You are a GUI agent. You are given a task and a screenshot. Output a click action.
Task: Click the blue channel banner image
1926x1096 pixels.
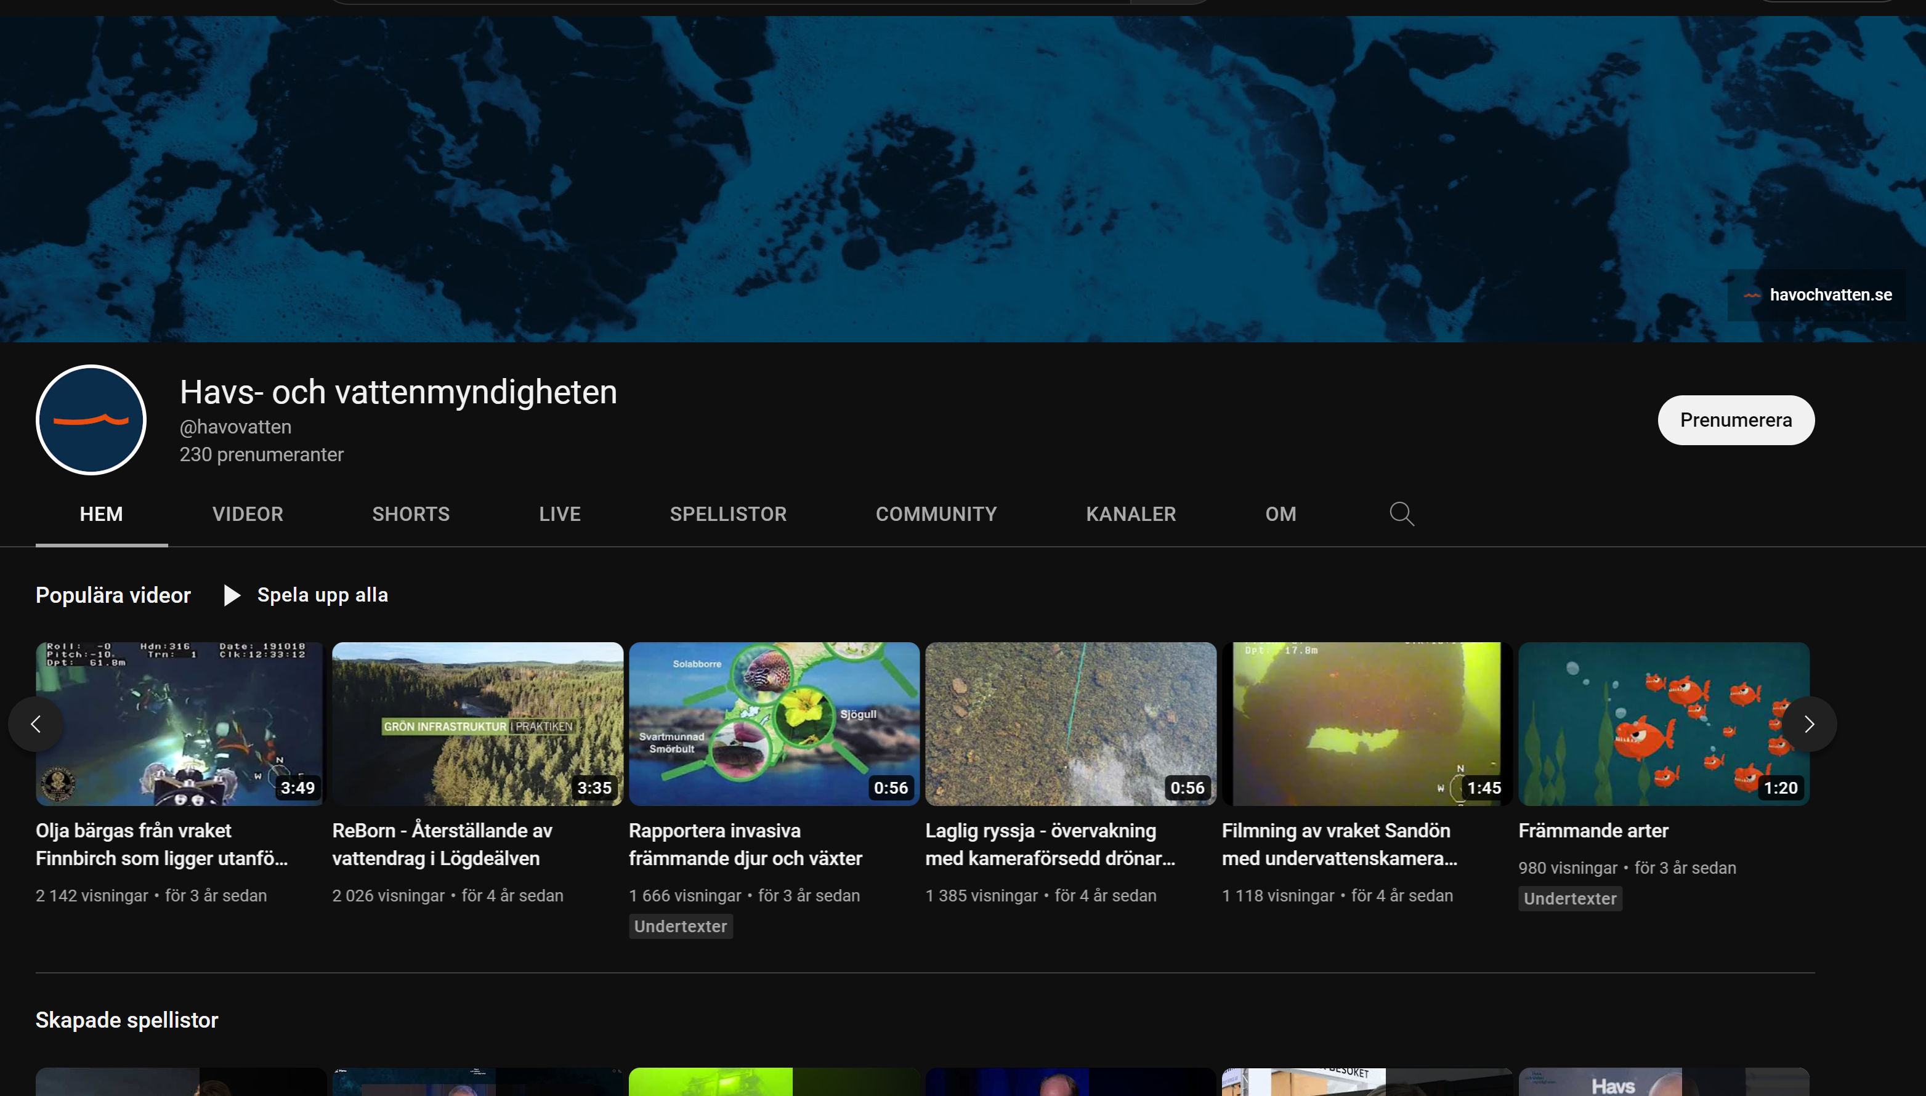click(963, 179)
